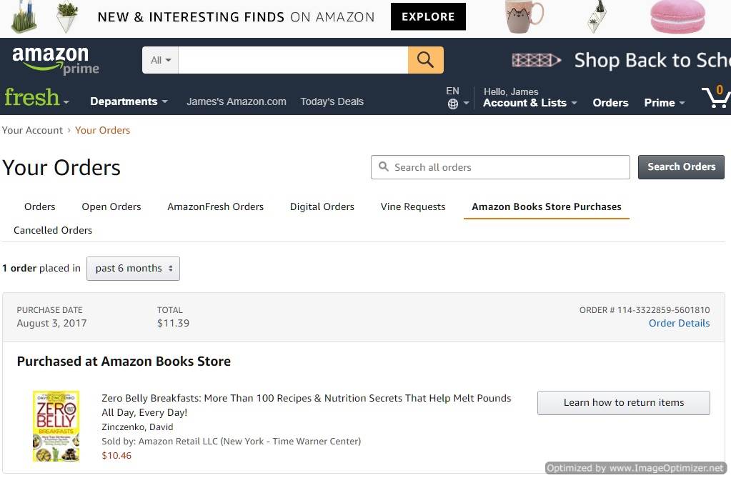Expand the Prime menu
The width and height of the screenshot is (731, 478).
click(x=664, y=103)
